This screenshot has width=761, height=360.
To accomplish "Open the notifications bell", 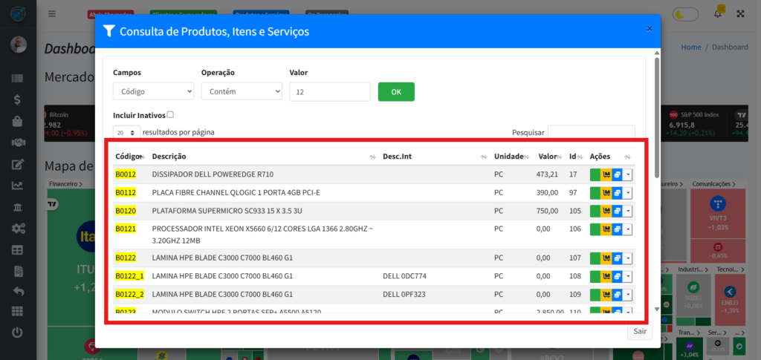I will point(717,13).
